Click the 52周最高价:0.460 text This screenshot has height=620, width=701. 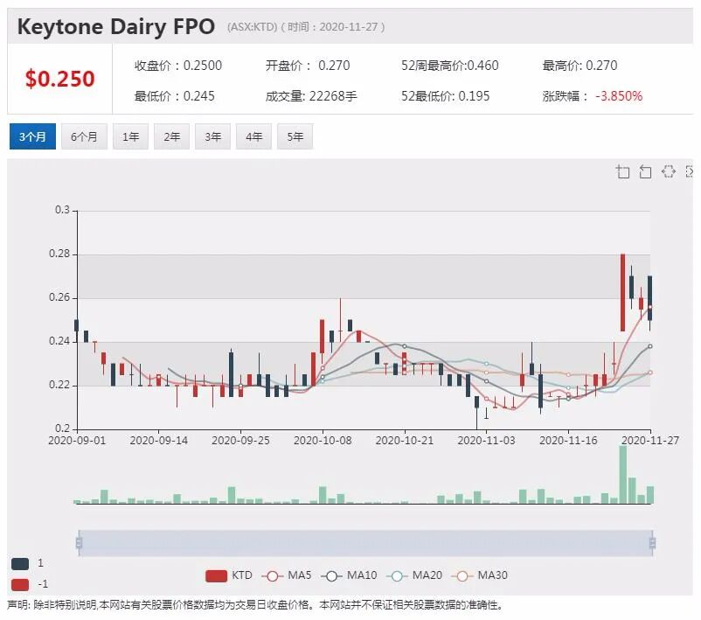[x=450, y=66]
